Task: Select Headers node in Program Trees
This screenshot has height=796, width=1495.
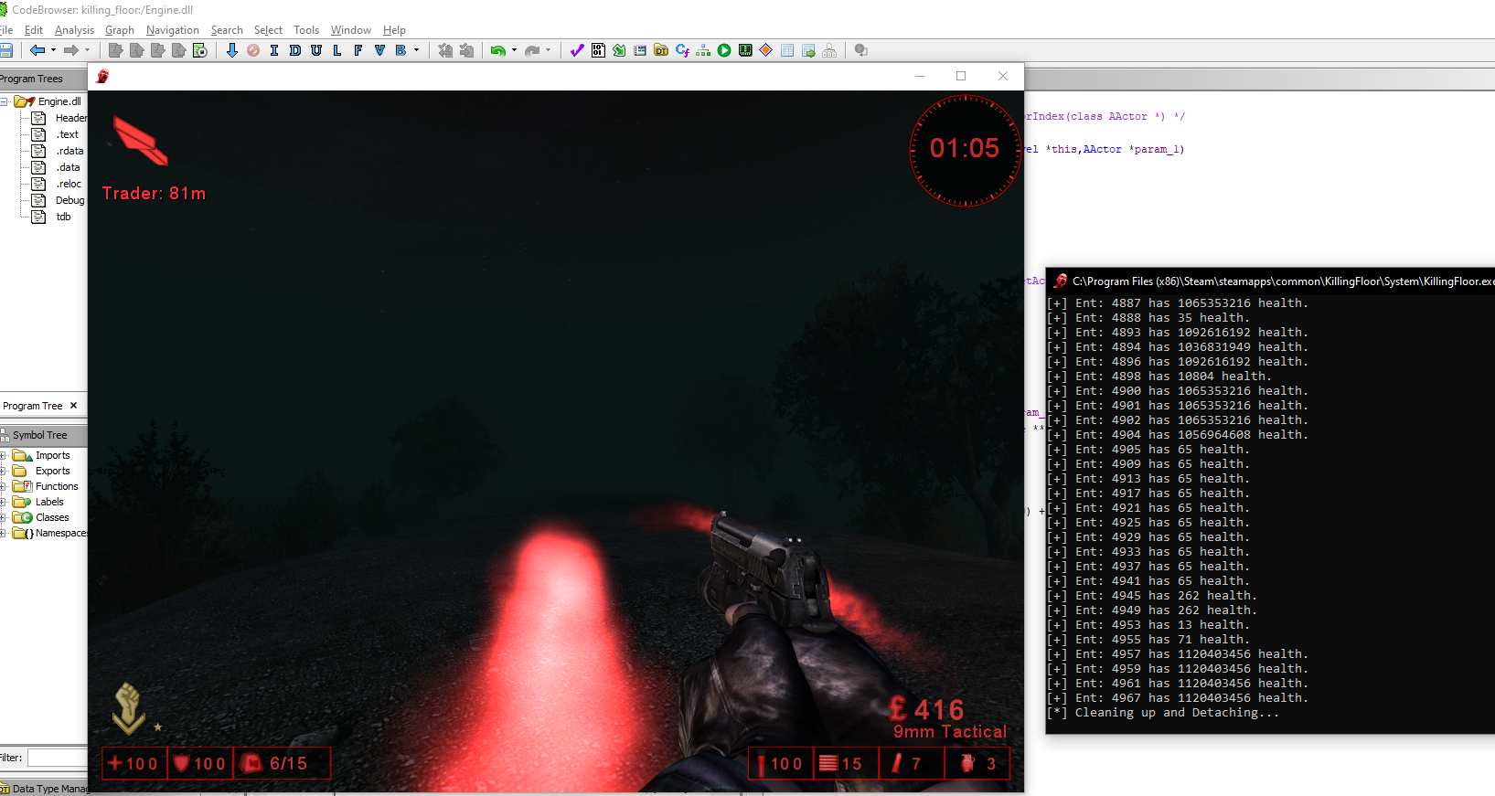Action: coord(70,118)
